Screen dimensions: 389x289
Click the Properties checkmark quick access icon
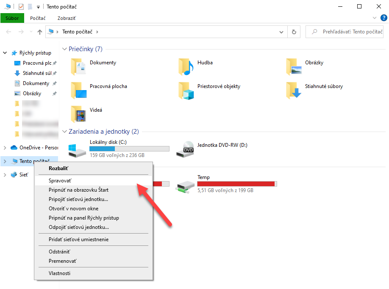tap(21, 7)
